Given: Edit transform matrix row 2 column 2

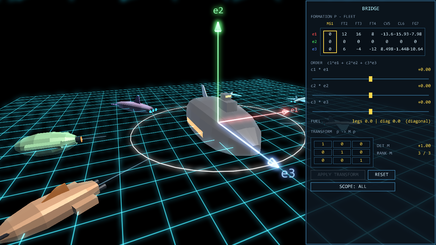Looking at the screenshot, I should (x=342, y=152).
